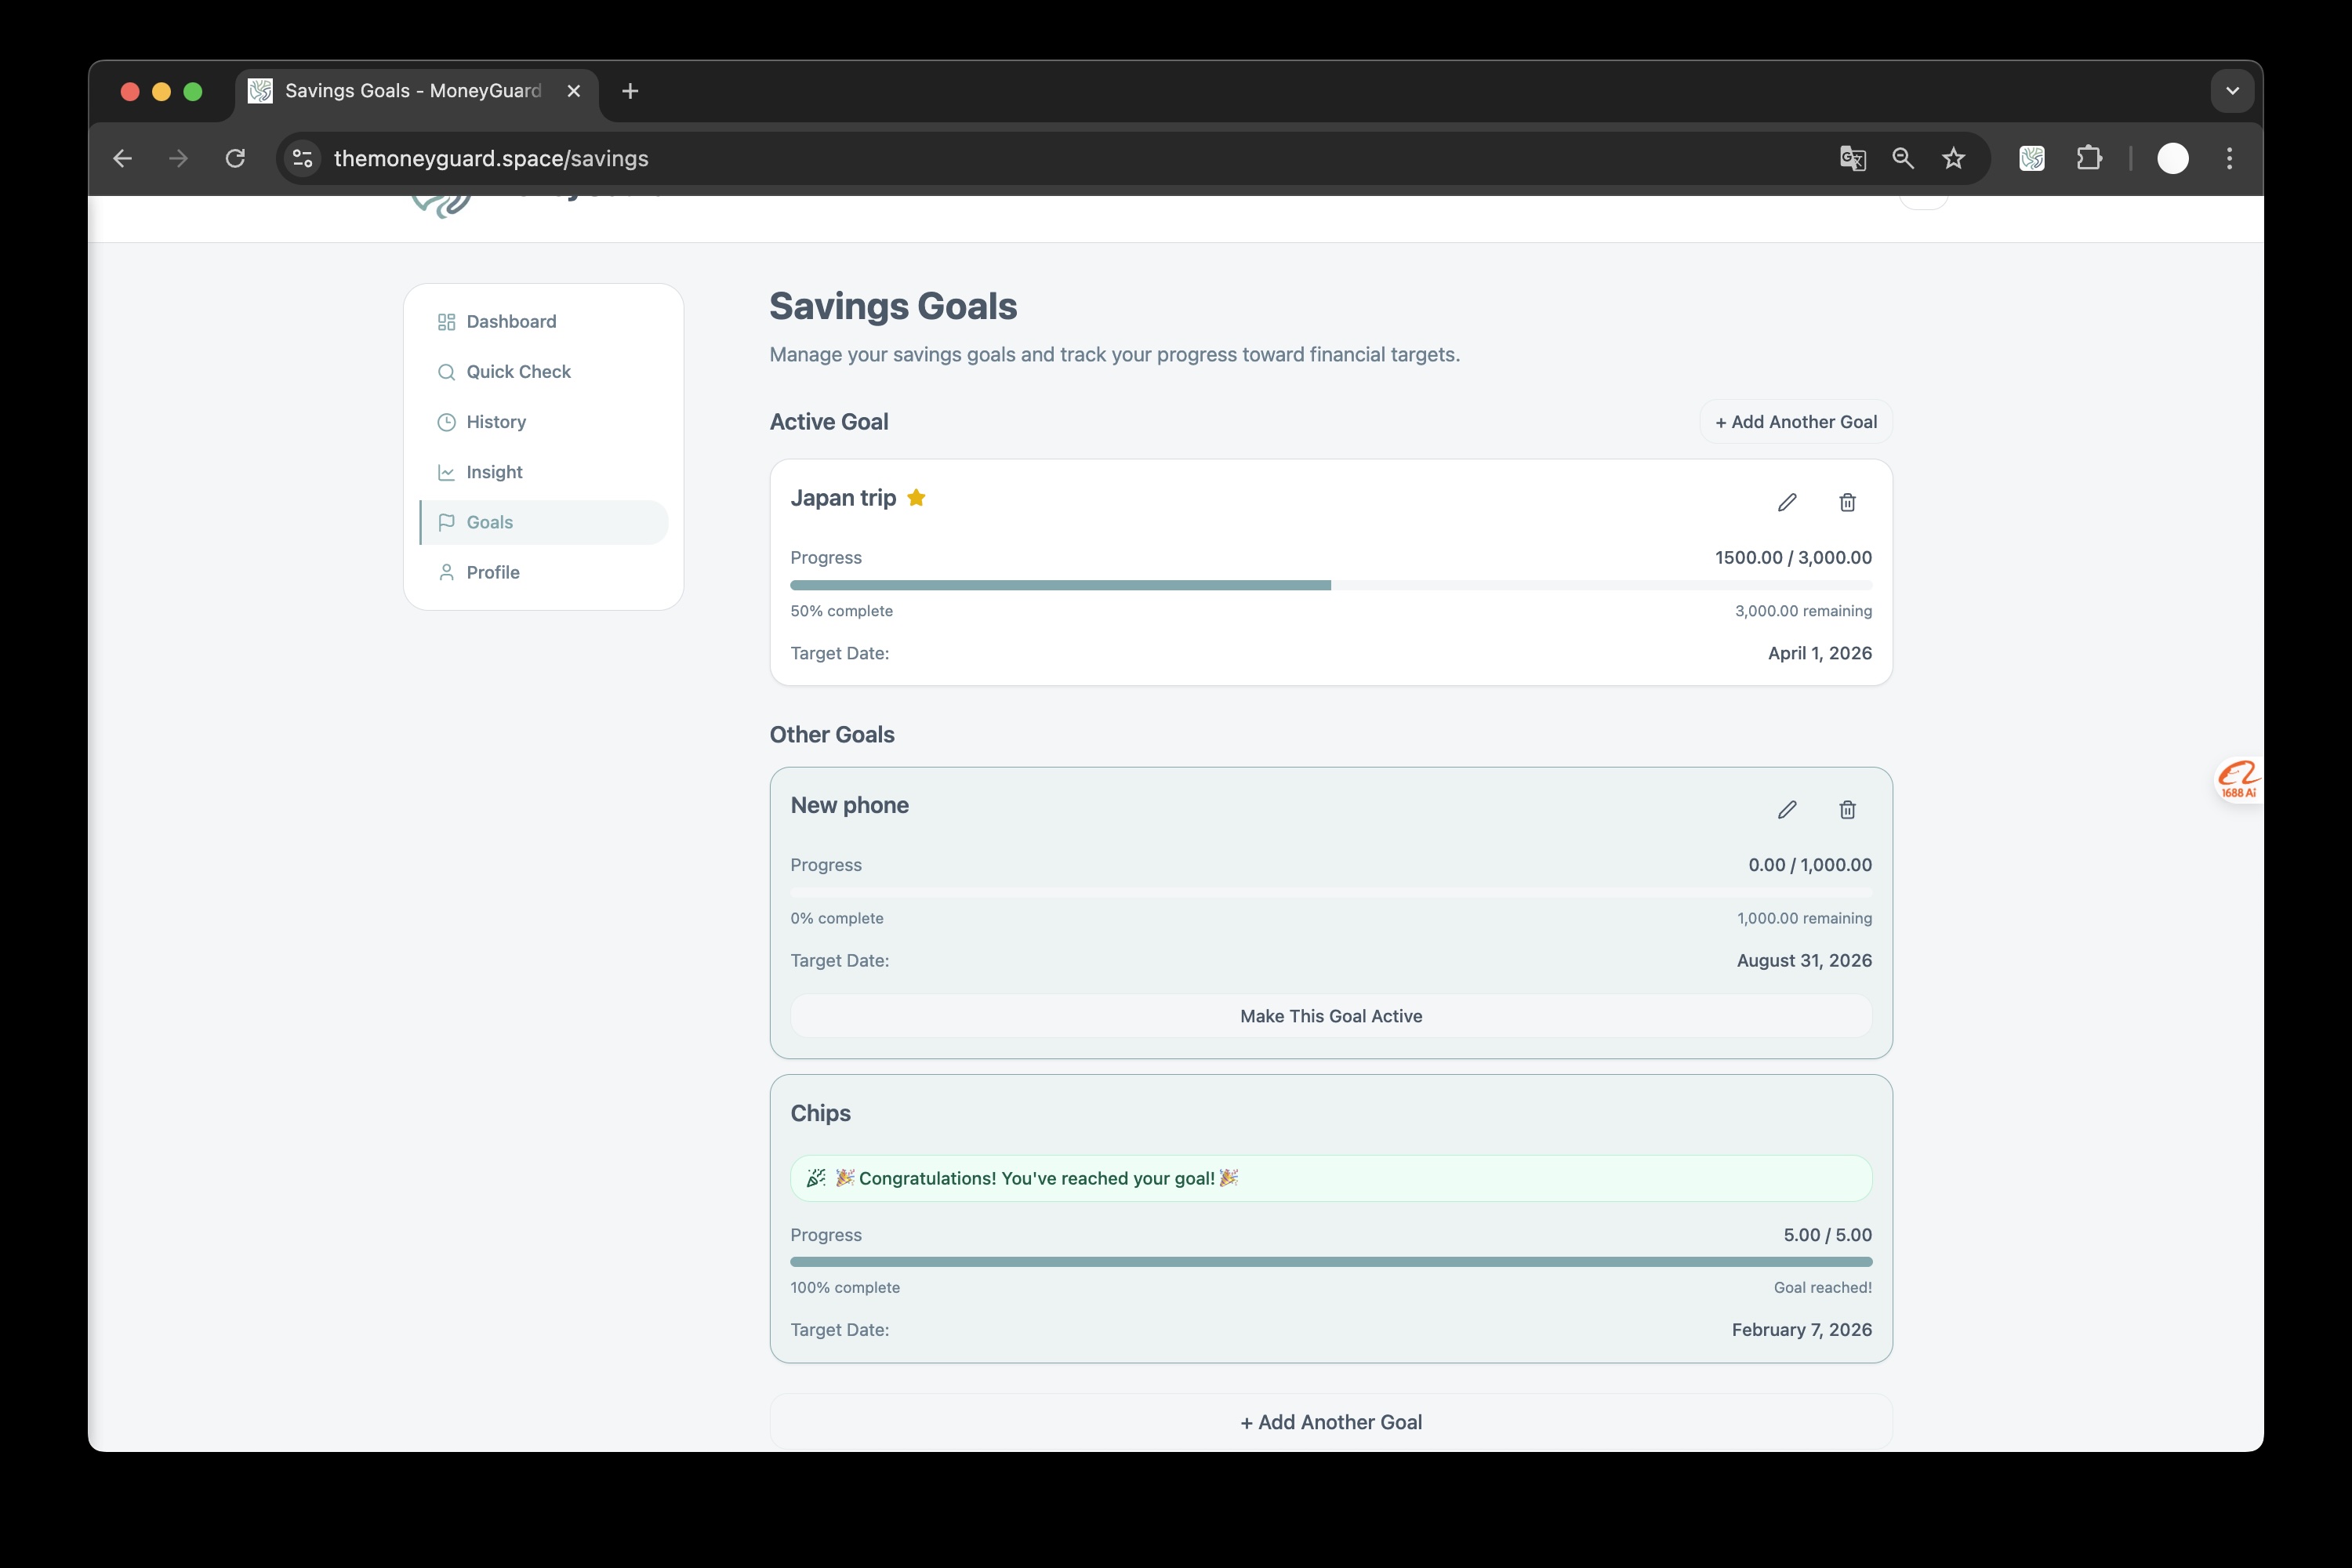Open Quick Check from sidebar

518,371
